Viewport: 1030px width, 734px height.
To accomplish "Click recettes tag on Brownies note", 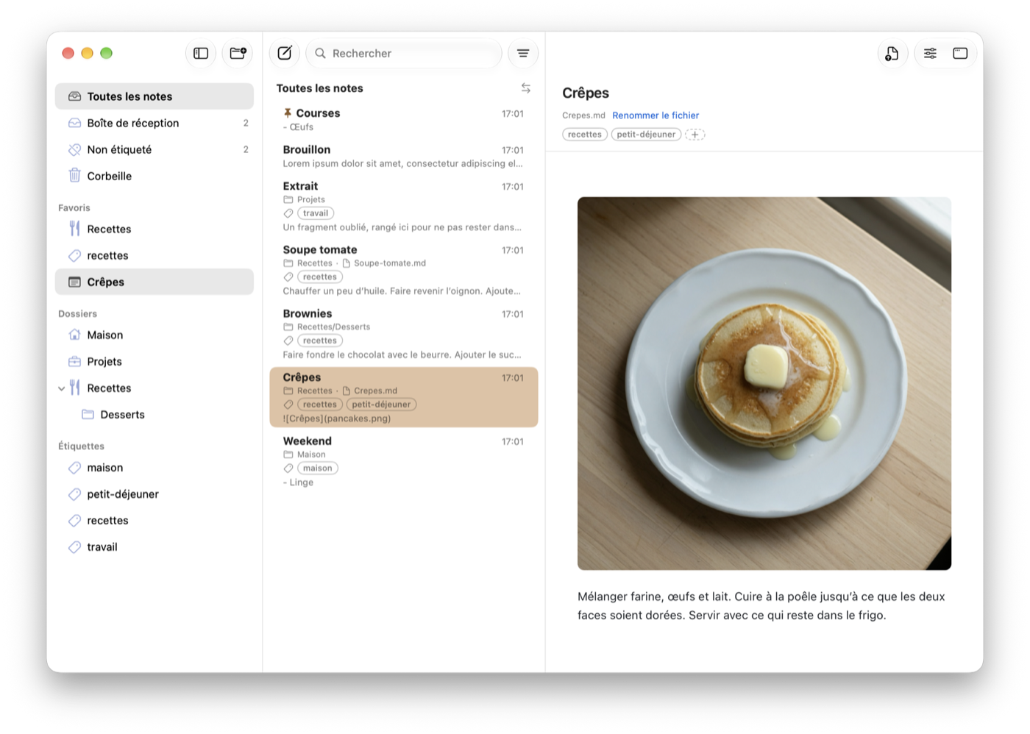I will coord(320,341).
